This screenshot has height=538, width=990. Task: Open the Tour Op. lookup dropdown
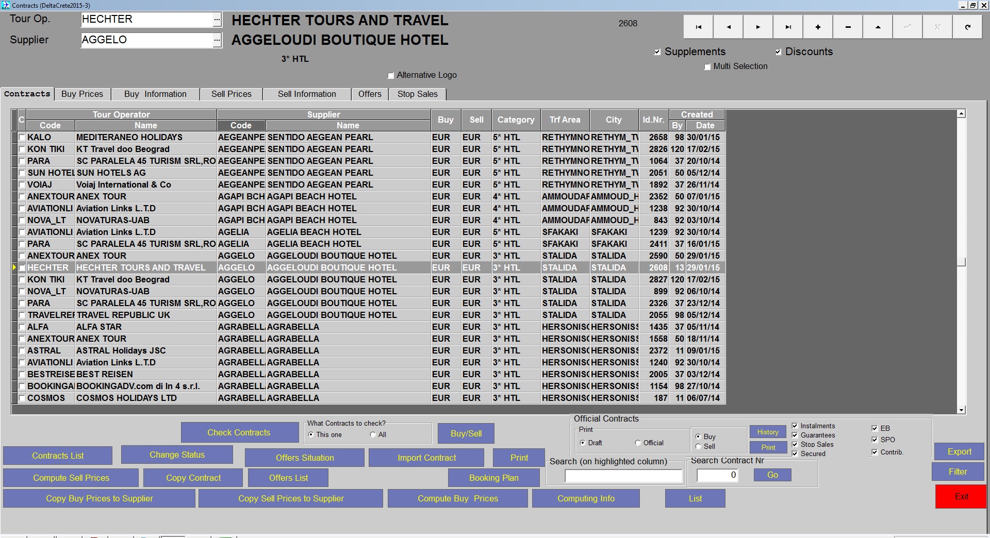217,20
